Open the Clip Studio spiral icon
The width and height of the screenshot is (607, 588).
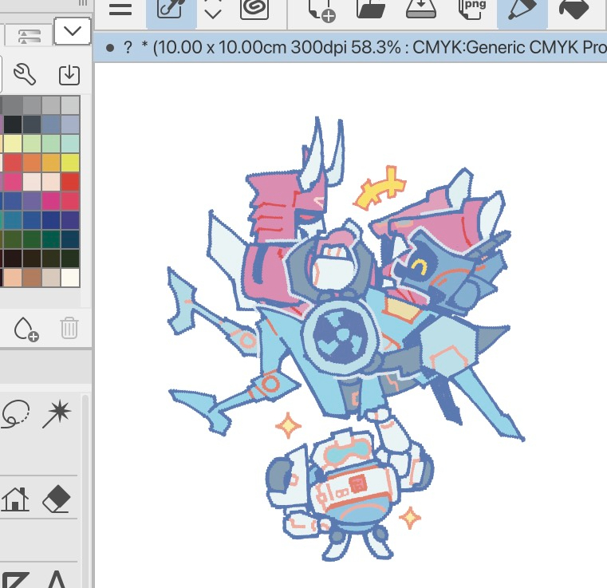click(x=255, y=10)
